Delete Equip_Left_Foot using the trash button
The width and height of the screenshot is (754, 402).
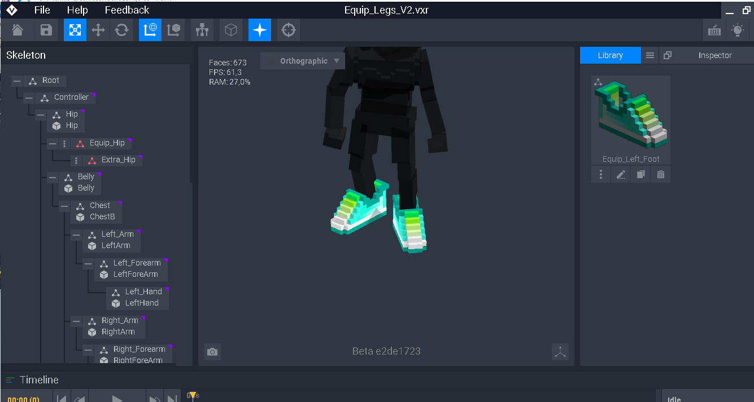point(660,174)
